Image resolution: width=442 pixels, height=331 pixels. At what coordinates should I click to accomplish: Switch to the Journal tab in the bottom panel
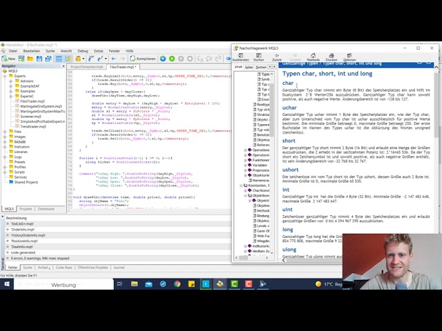[119, 268]
